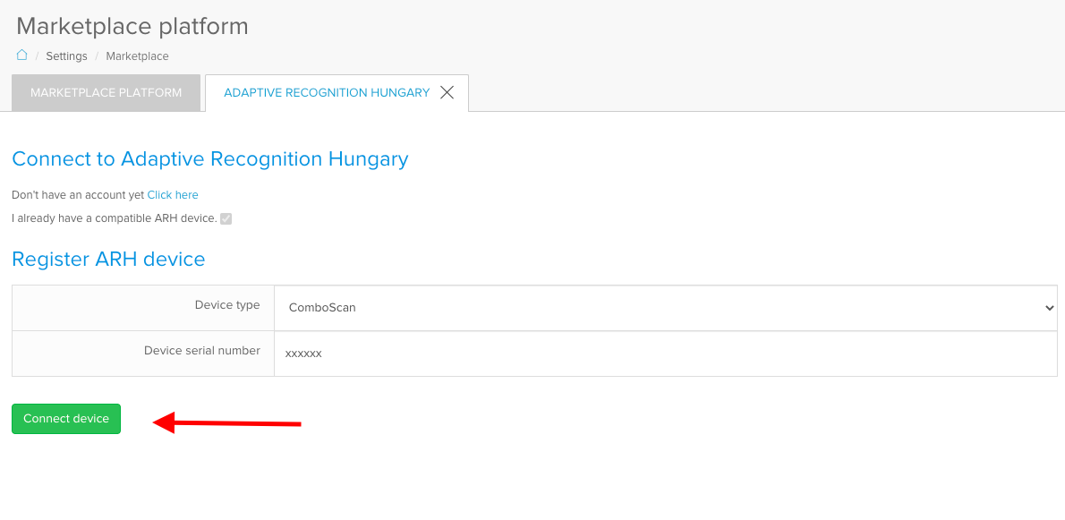
Task: Click the 'I already have a compatible ARH device' text
Action: click(114, 218)
